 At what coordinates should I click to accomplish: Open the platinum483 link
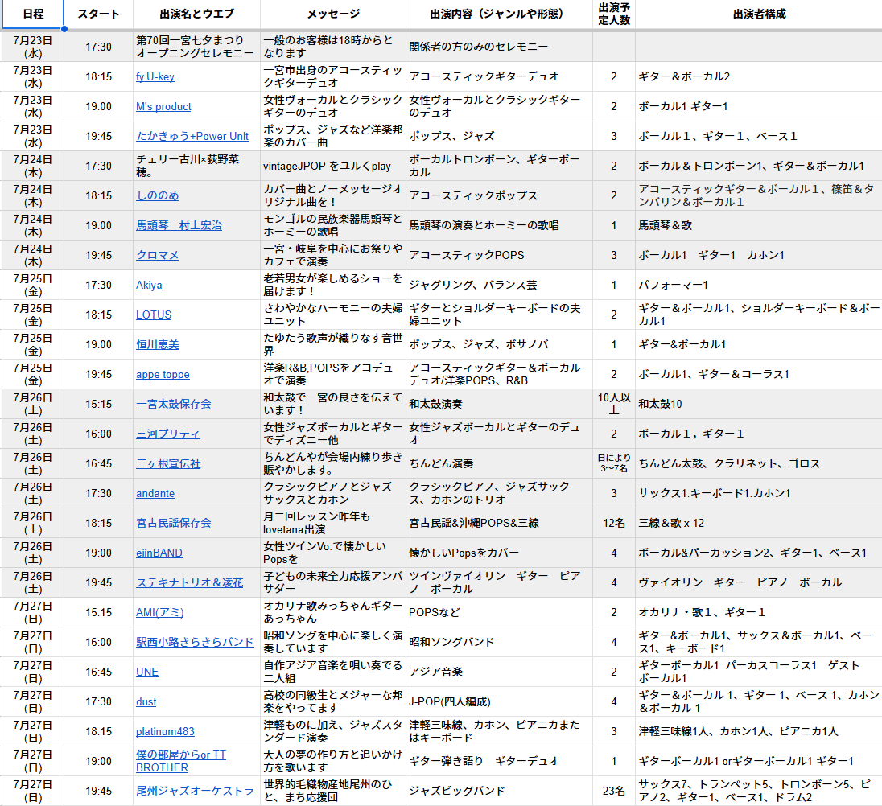pos(165,732)
